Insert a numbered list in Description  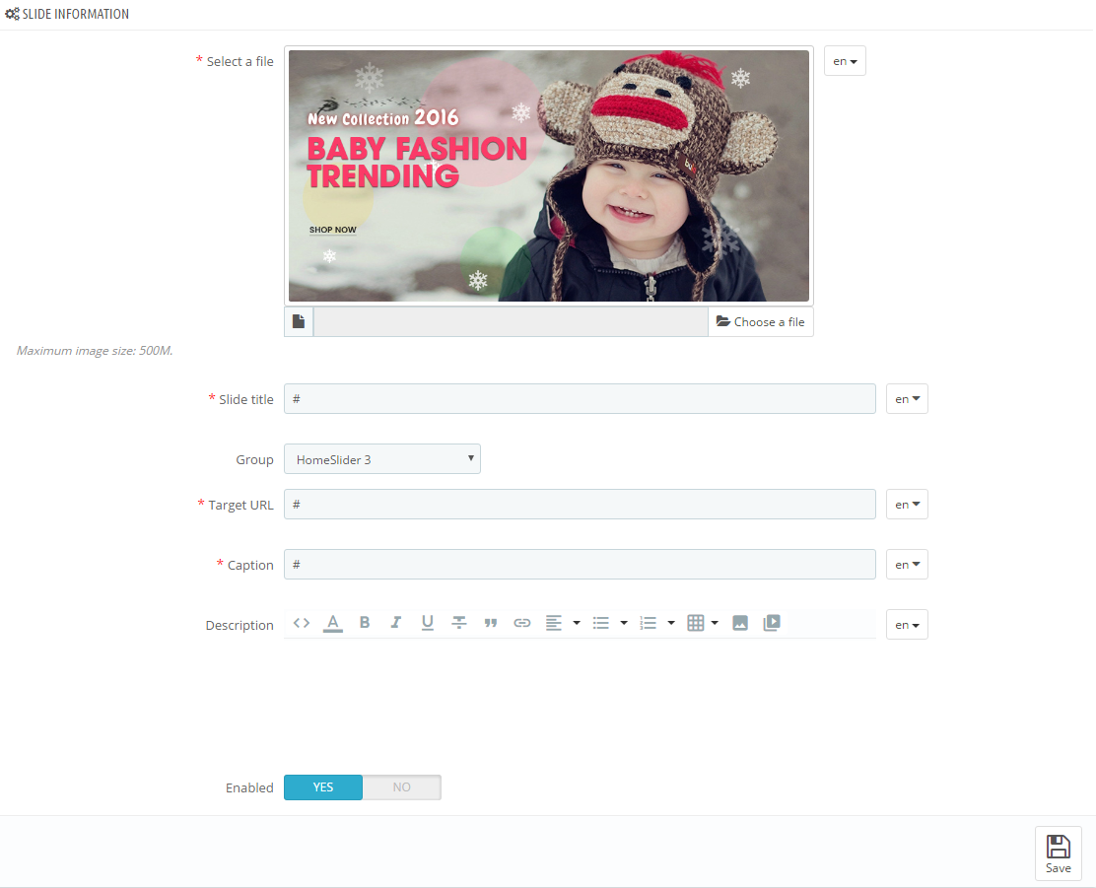648,623
